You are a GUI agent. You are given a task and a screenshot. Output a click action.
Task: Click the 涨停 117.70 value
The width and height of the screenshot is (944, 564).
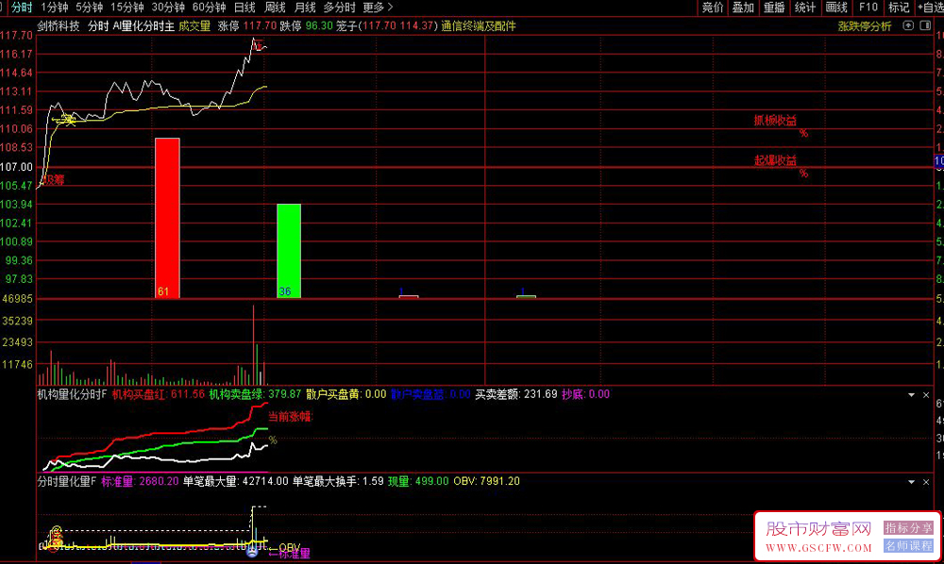246,25
